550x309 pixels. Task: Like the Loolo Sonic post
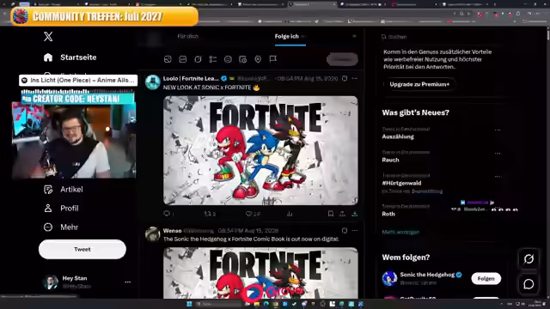tap(248, 214)
